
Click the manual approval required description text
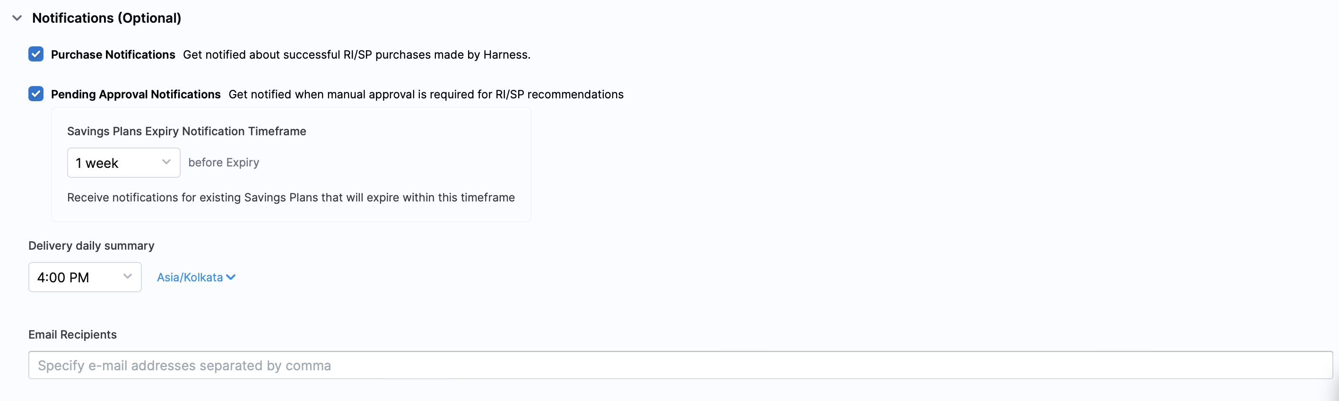click(426, 94)
